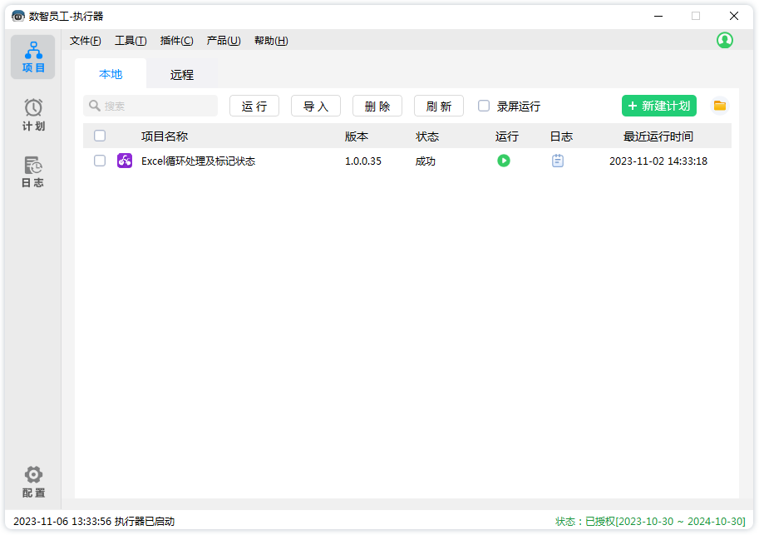The width and height of the screenshot is (759, 535).
Task: Click the 成功 status cell
Action: [x=425, y=161]
